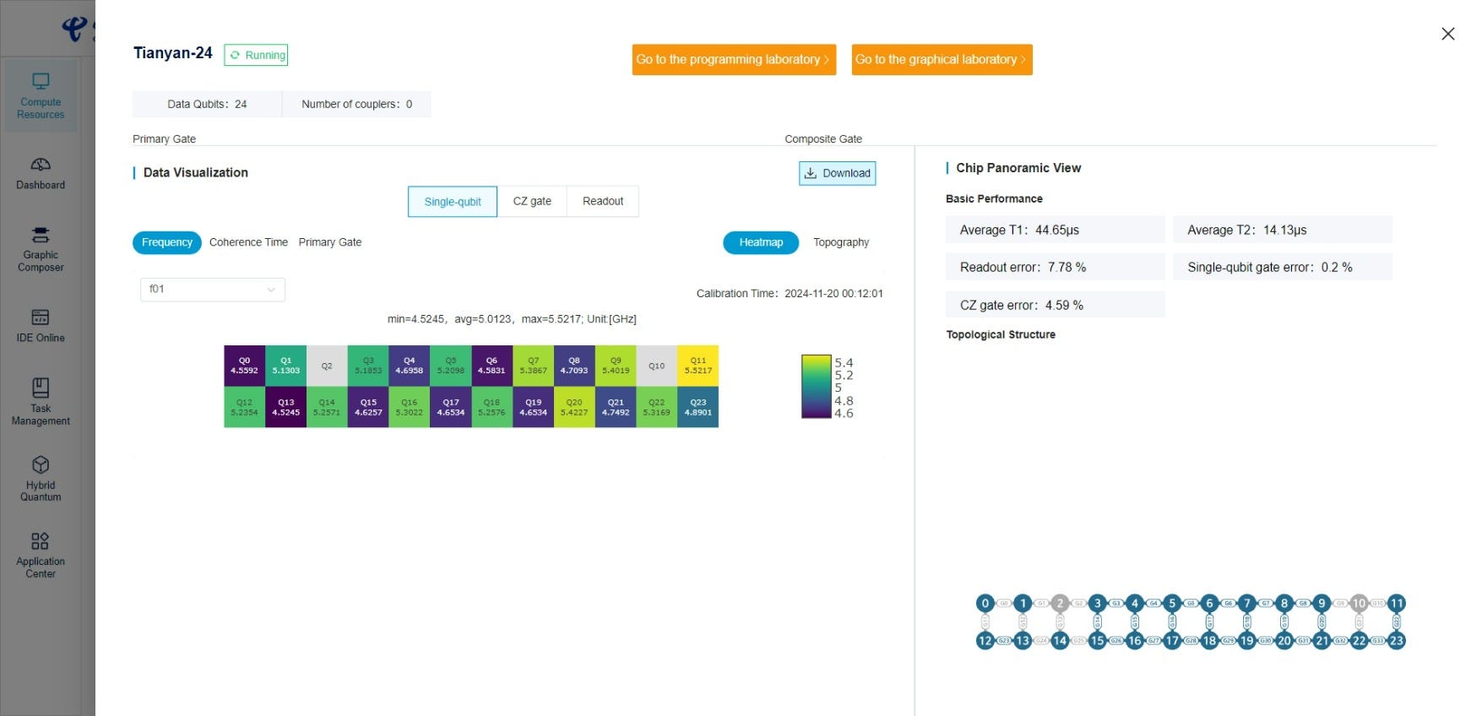Screen dimensions: 1482x716
Task: Select gray qubit node 10 in topology
Action: point(1359,603)
